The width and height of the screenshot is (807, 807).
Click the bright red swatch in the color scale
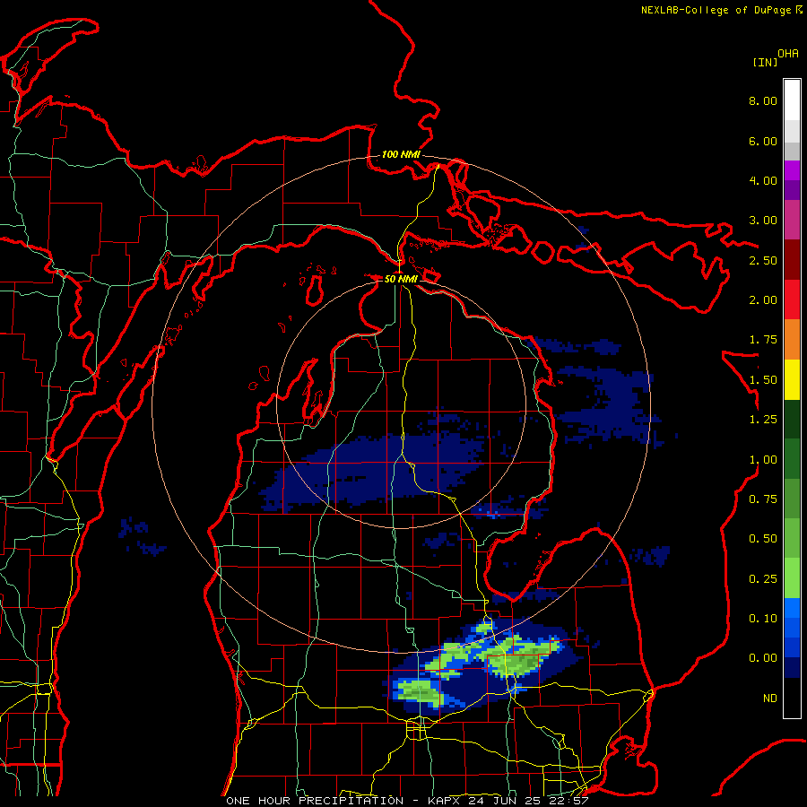792,299
